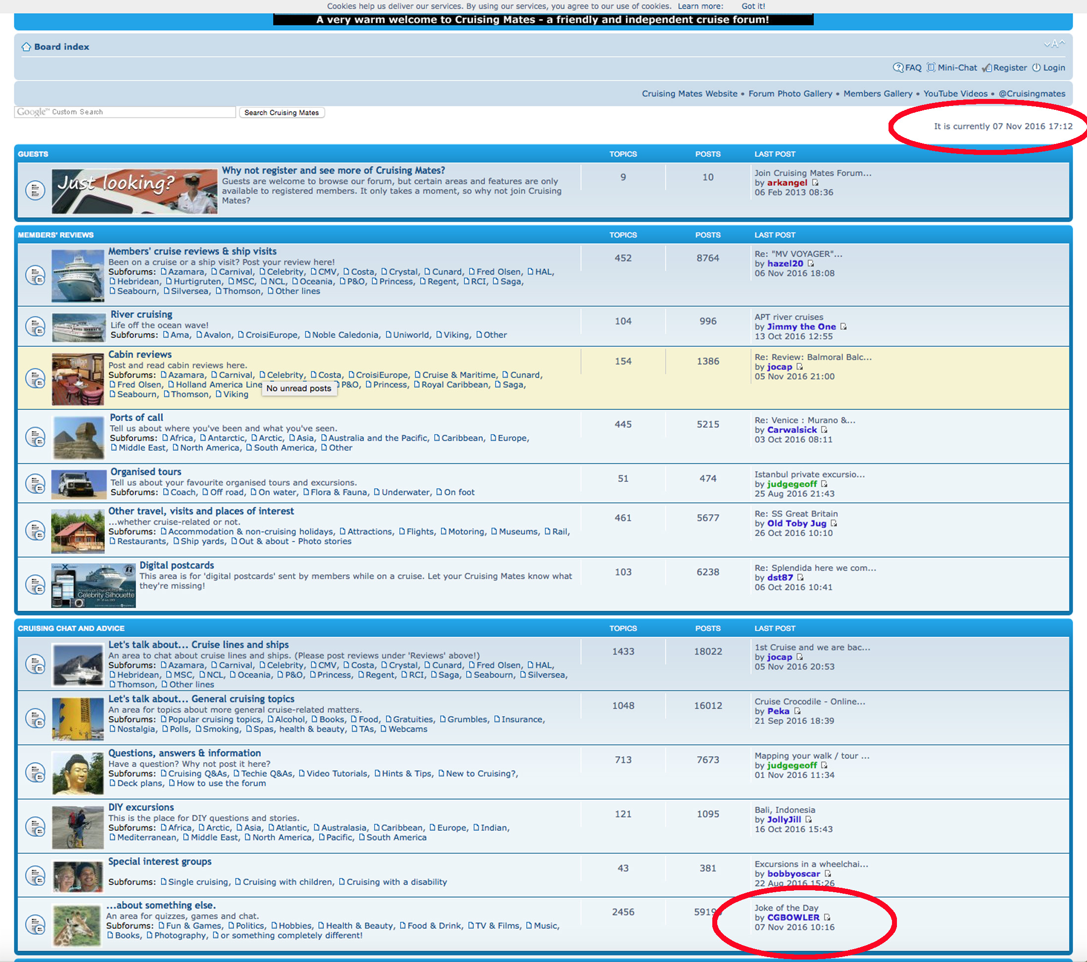Click the River cruising forum status icon
1087x962 pixels.
pyautogui.click(x=36, y=327)
